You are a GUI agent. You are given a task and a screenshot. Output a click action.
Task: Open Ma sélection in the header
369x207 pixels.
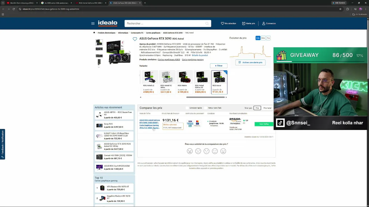(228, 24)
